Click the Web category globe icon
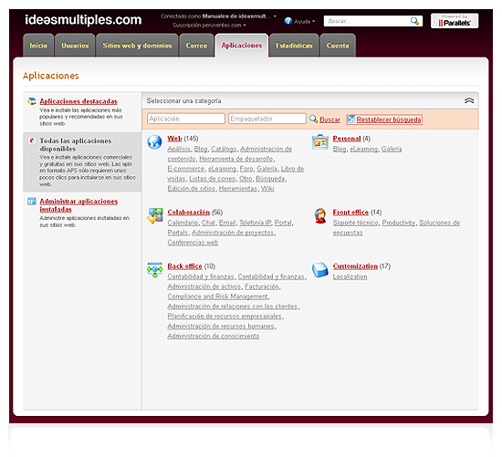 click(154, 141)
